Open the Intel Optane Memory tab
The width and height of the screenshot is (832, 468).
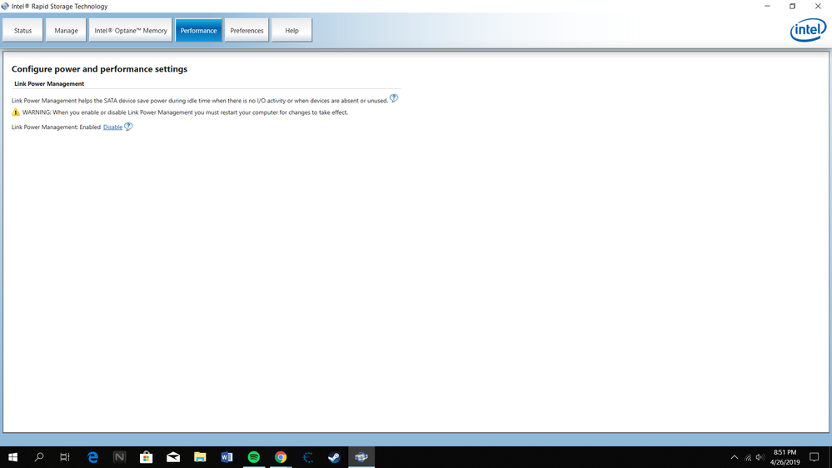pos(131,30)
